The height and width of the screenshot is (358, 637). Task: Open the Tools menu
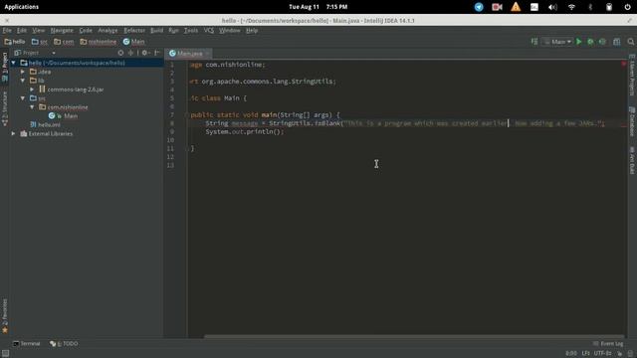coord(191,31)
